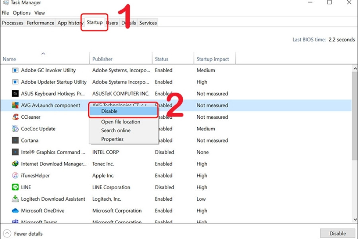The image size is (358, 239).
Task: Sort list by the Name column header
Action: click(10, 59)
